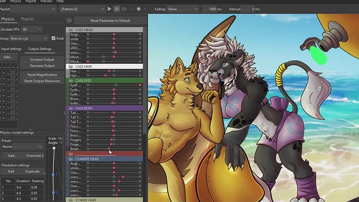Open the Playlist dropdown in toolbar
Screen dimensions: 359x202
coord(33,9)
